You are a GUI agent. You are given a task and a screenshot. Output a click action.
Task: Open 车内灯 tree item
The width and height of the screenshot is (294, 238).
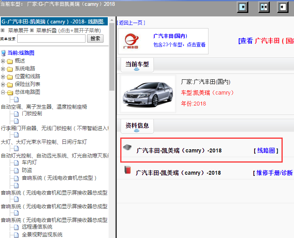click(29, 162)
